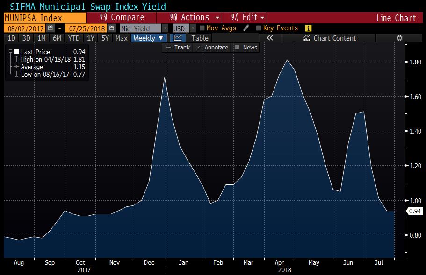Click the Compare button
Screen dimensions: 426x275
point(122,17)
